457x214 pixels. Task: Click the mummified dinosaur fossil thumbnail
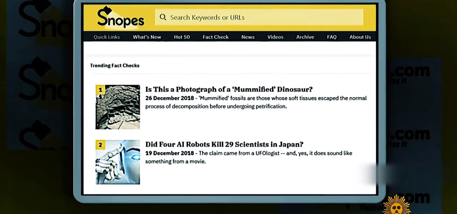coord(118,107)
